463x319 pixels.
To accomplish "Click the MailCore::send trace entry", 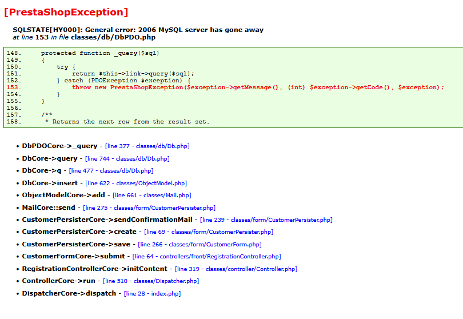I will 49,208.
